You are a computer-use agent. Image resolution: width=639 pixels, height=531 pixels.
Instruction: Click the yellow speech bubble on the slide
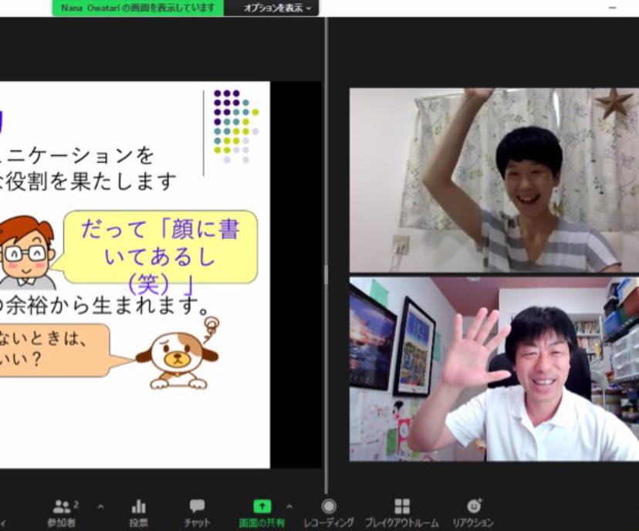pos(161,249)
